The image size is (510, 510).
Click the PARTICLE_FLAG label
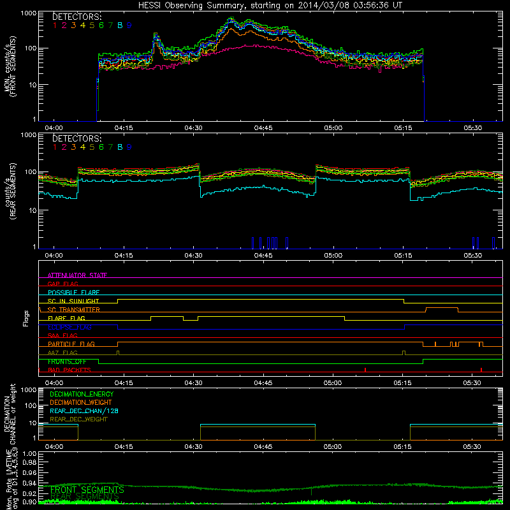coord(71,344)
